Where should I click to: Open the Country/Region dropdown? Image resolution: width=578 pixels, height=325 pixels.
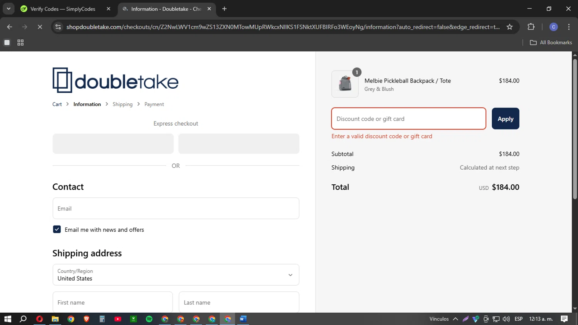pyautogui.click(x=176, y=275)
